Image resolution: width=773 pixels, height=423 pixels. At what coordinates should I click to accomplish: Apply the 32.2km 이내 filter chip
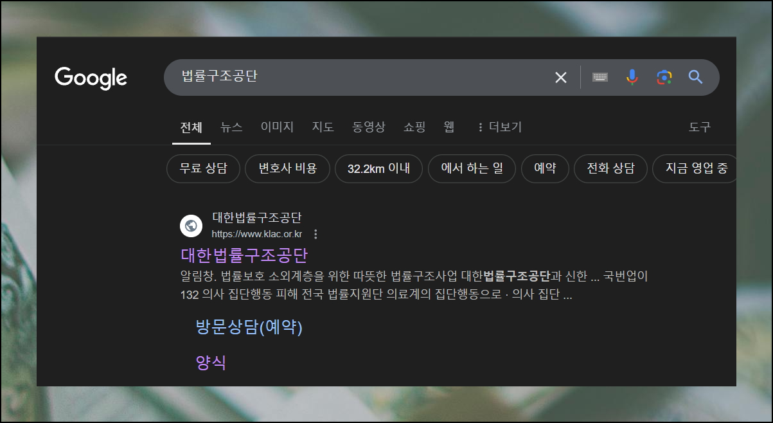pyautogui.click(x=378, y=169)
